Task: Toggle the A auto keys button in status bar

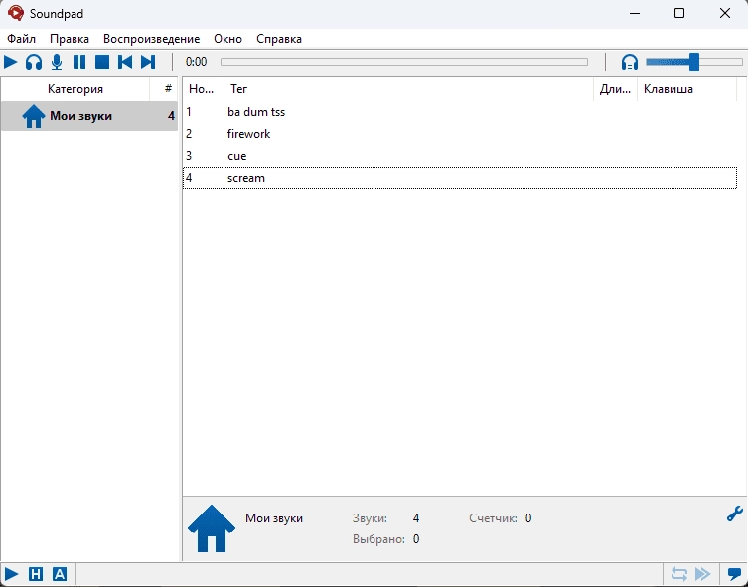Action: pyautogui.click(x=60, y=574)
